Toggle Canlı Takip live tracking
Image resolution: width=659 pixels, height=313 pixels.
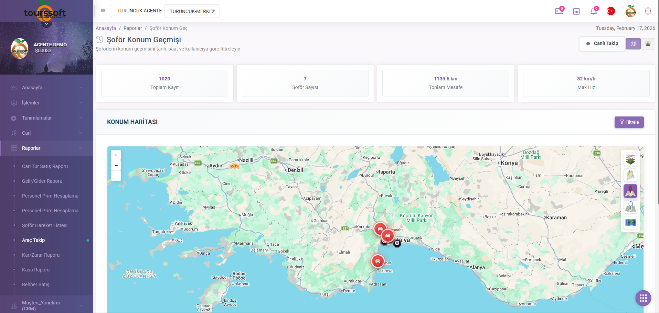pyautogui.click(x=602, y=44)
